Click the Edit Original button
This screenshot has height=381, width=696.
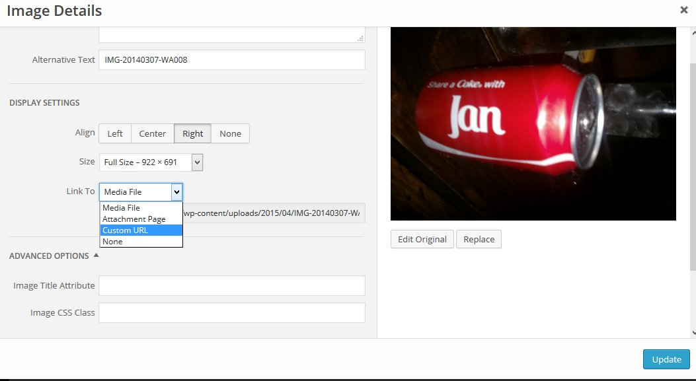click(x=422, y=239)
